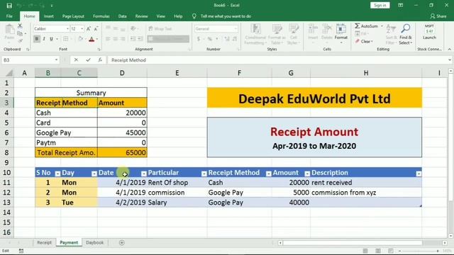Viewport: 454px width, 255px height.
Task: Open the Description column filter dropdown
Action: pos(419,174)
